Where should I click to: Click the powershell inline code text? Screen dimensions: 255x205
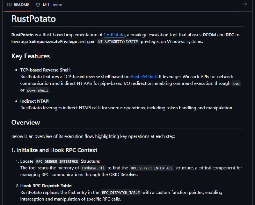[38, 90]
